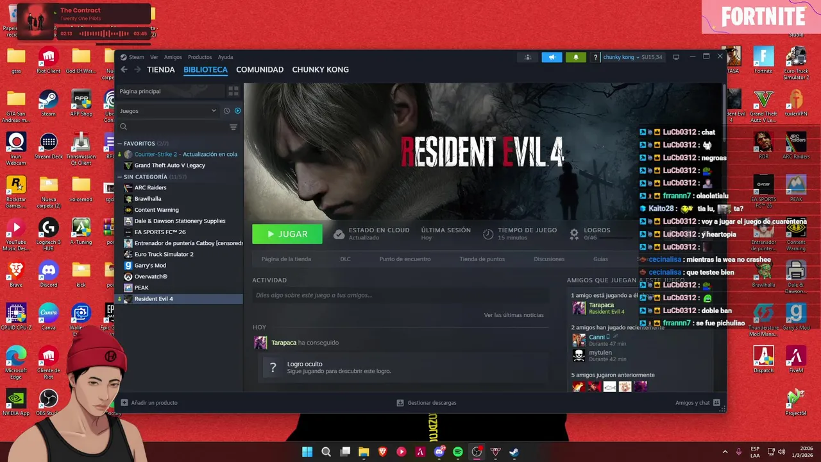This screenshot has height=462, width=821.
Task: Collapse the FAVORITOS category
Action: pos(119,144)
